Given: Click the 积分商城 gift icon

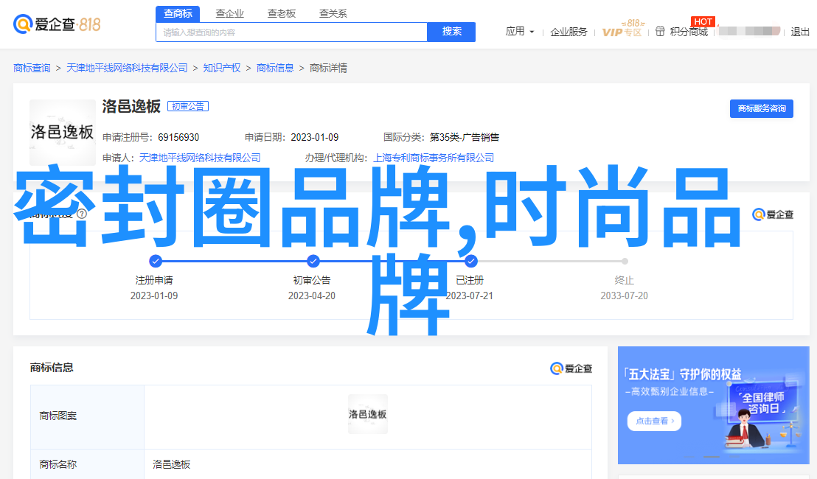Looking at the screenshot, I should 660,32.
